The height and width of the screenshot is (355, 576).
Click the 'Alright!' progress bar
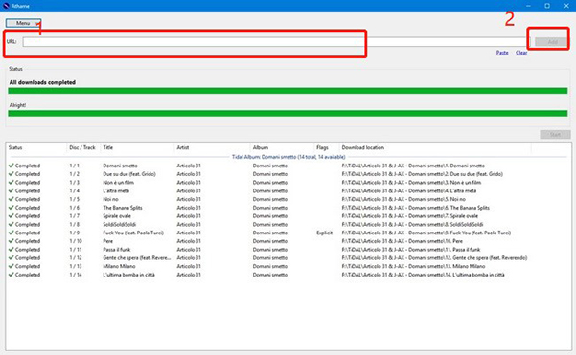click(288, 113)
